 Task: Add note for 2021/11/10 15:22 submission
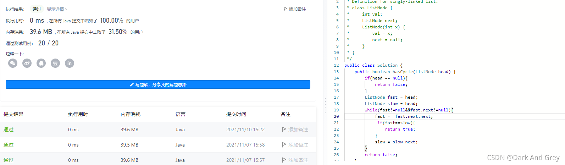tap(295, 130)
